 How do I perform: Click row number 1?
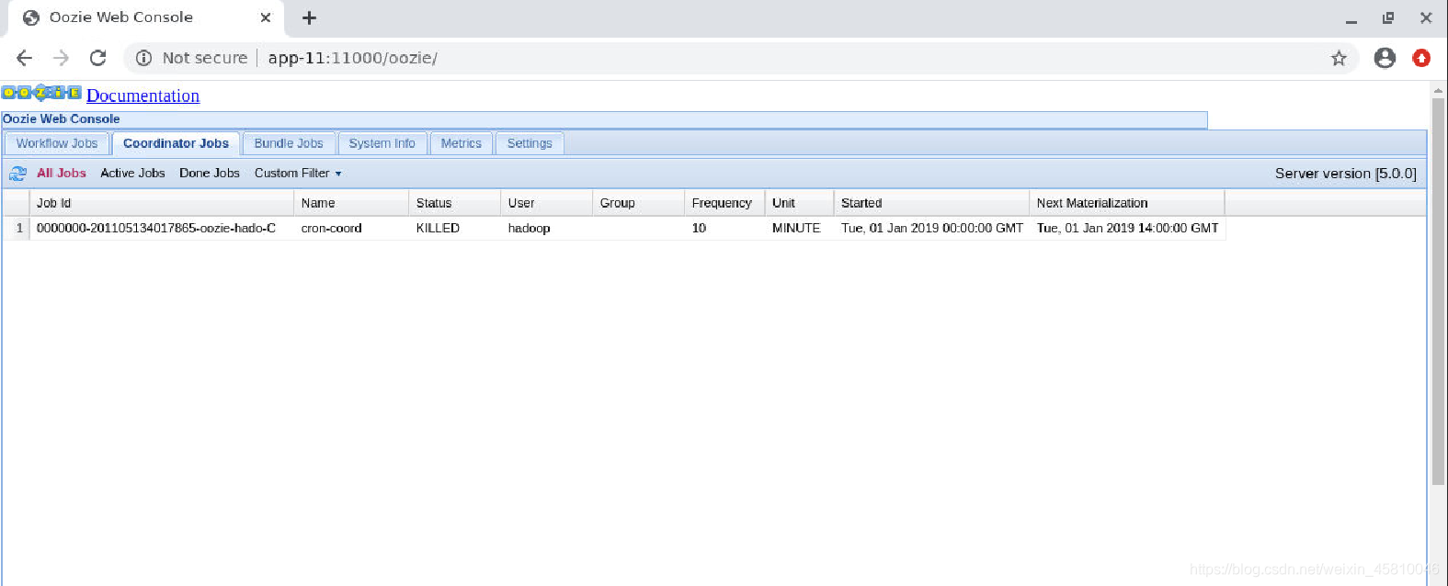point(18,228)
